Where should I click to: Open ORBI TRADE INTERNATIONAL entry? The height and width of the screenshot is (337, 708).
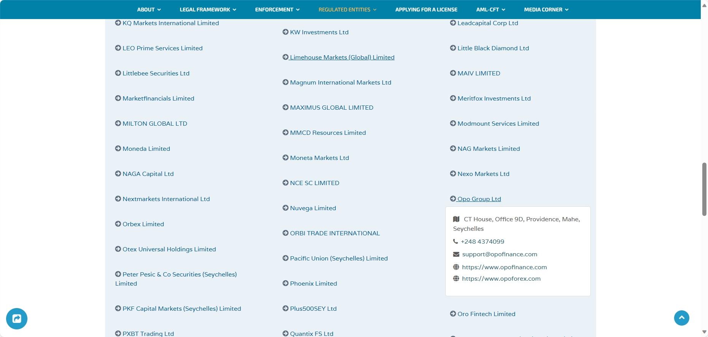tap(335, 233)
